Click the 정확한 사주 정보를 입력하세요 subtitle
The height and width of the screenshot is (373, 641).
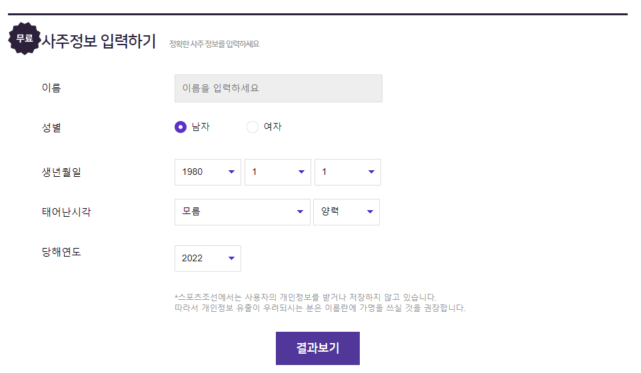(214, 44)
